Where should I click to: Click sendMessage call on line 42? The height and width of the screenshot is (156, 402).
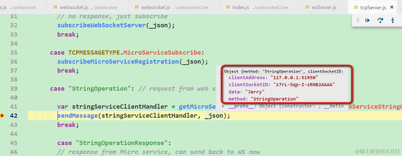pos(77,116)
